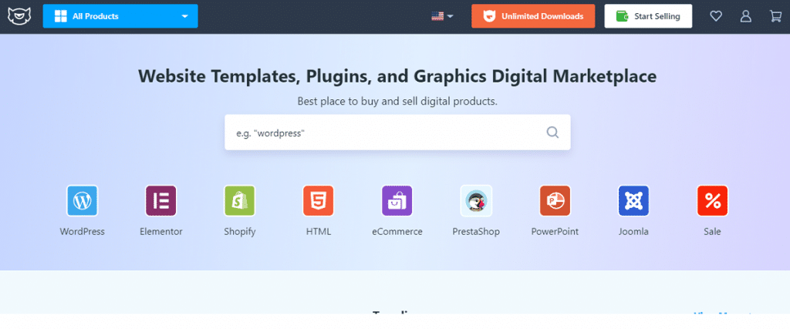Open the shopping cart icon
790x329 pixels.
tap(775, 16)
